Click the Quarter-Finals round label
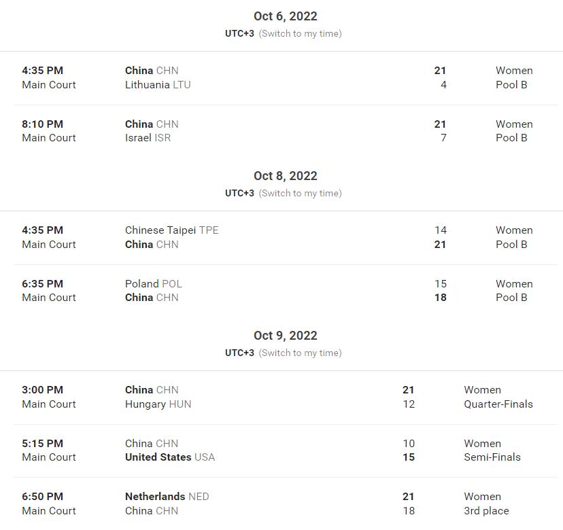Screen dimensions: 563x530 click(x=498, y=404)
